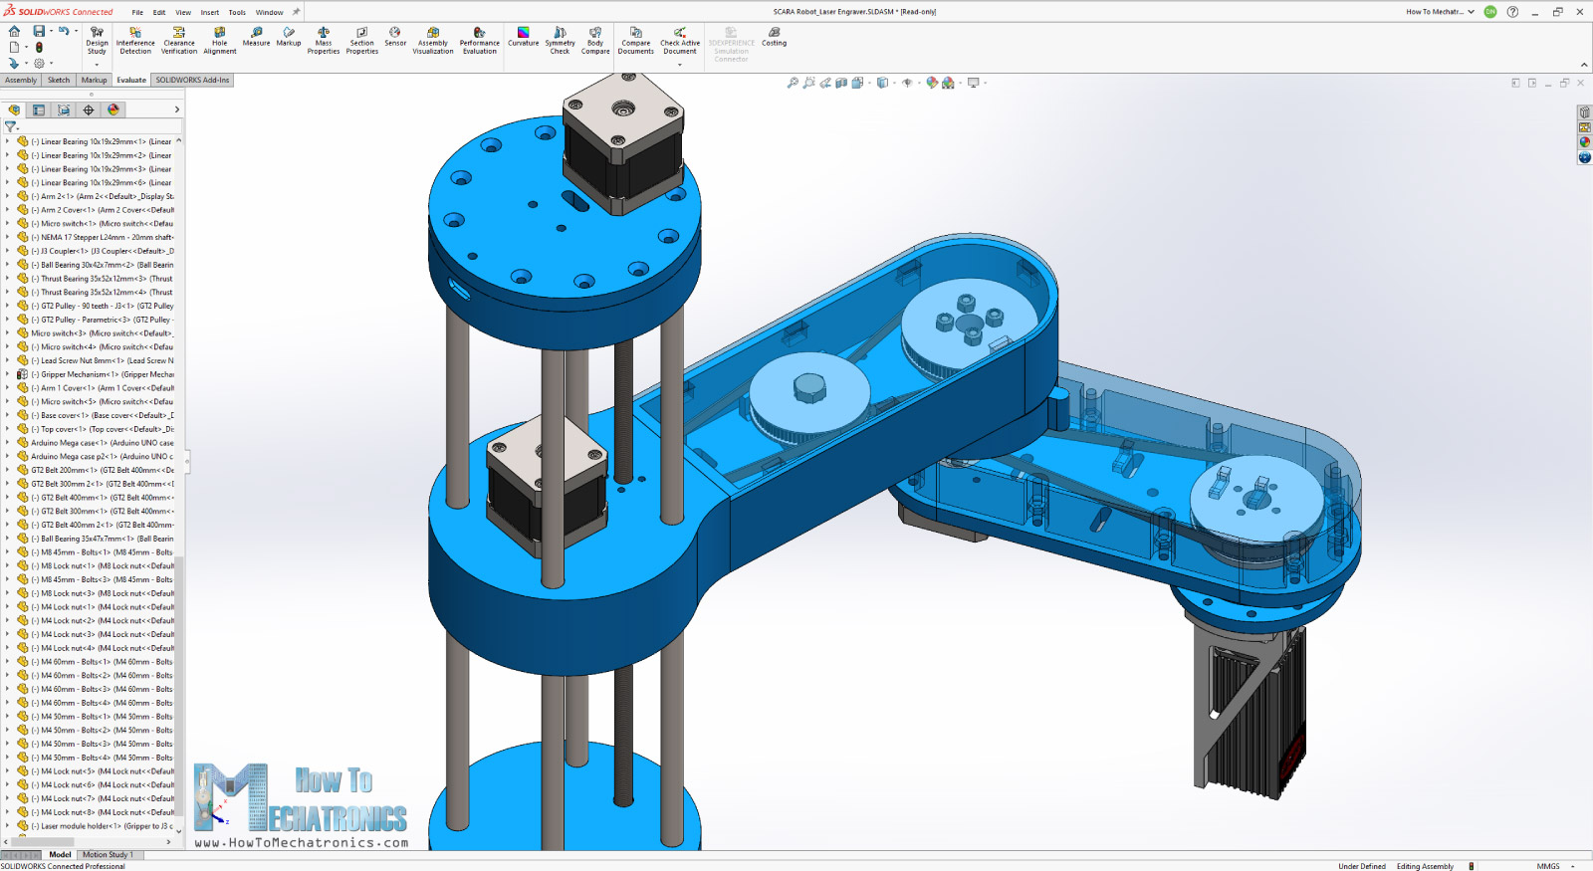The width and height of the screenshot is (1593, 871).
Task: Toggle the pin beside the Window menu
Action: (296, 12)
